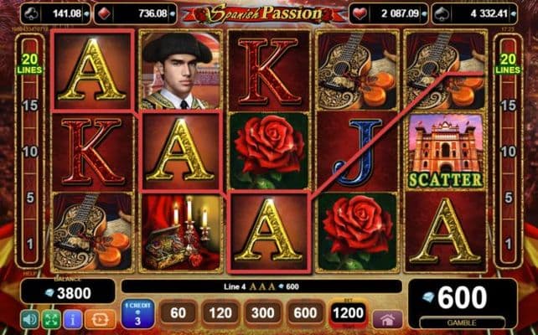The width and height of the screenshot is (538, 335).
Task: Choose the 600 bet amount
Action: tap(305, 313)
